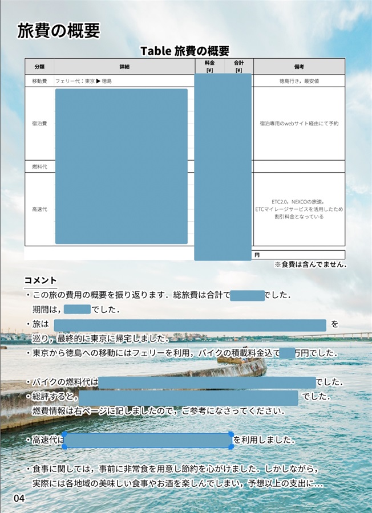
Task: Click the text "期間は,"
Action: point(47,310)
